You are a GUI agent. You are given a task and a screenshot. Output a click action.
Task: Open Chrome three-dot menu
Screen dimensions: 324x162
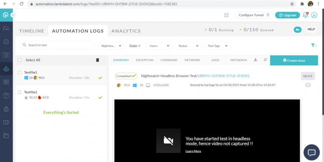[x=318, y=4]
